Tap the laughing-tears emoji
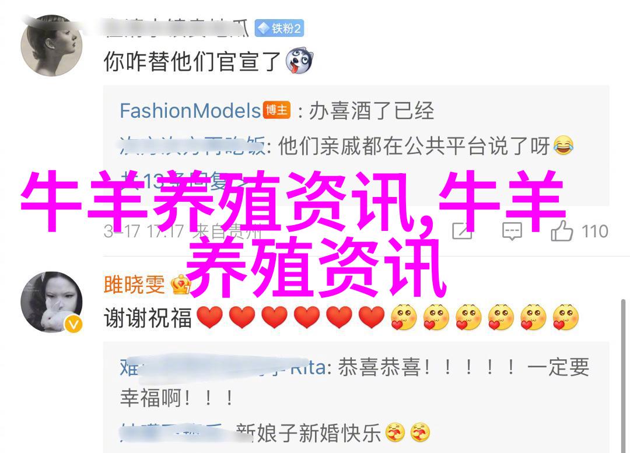The width and height of the screenshot is (630, 453). point(563,146)
